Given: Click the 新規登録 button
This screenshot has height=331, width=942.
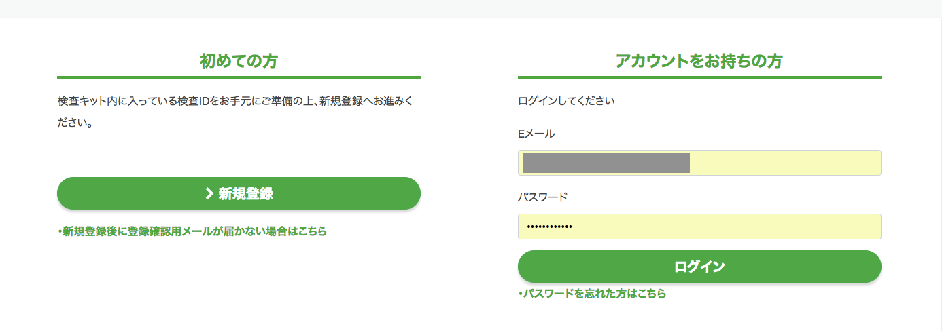Looking at the screenshot, I should (239, 193).
